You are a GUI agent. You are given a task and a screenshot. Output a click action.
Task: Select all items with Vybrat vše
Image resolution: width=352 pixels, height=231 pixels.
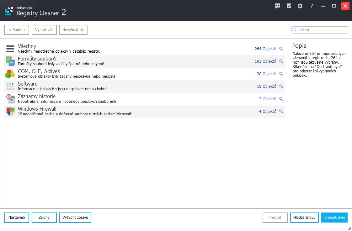(x=44, y=30)
